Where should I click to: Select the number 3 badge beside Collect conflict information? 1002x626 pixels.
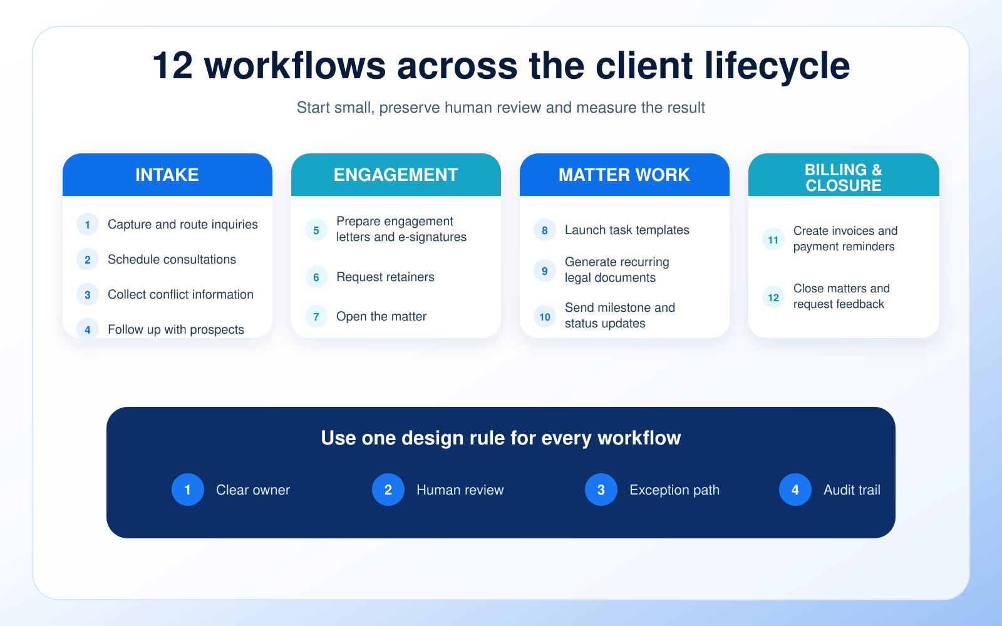pyautogui.click(x=88, y=294)
